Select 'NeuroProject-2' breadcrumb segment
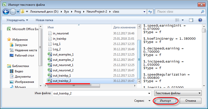208x109 pixels. click(97, 12)
